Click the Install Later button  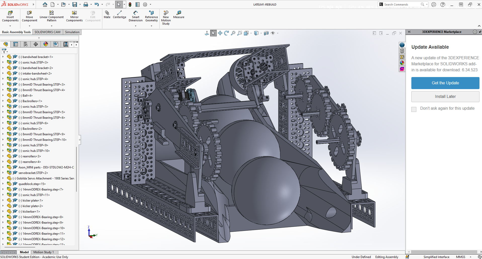point(445,96)
